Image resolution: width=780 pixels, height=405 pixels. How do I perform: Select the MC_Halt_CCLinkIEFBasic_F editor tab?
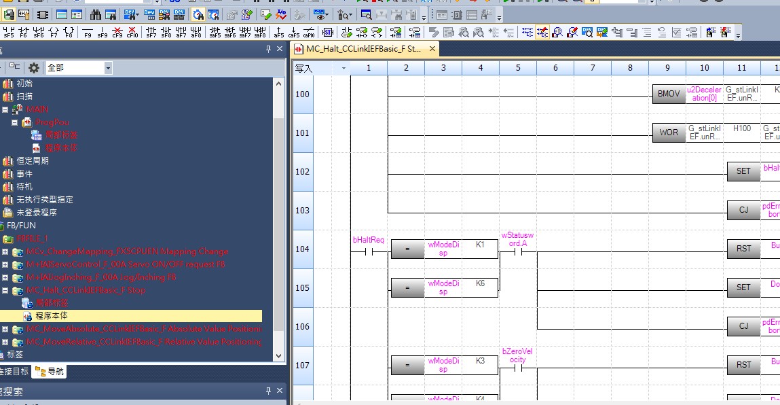pyautogui.click(x=364, y=49)
